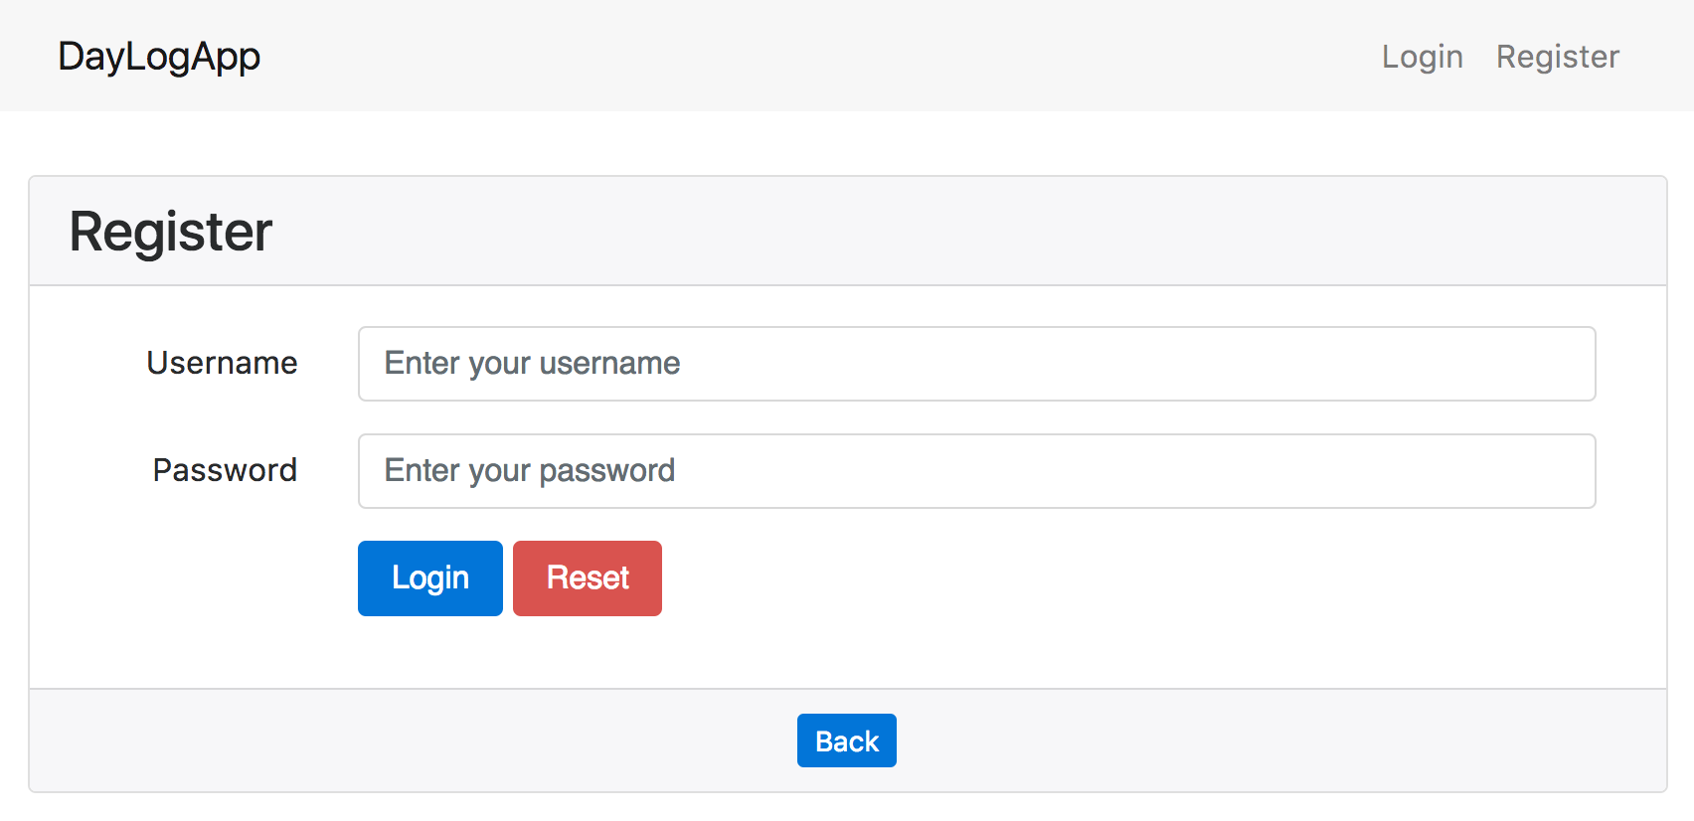
Task: Select the Password label text
Action: click(x=225, y=470)
